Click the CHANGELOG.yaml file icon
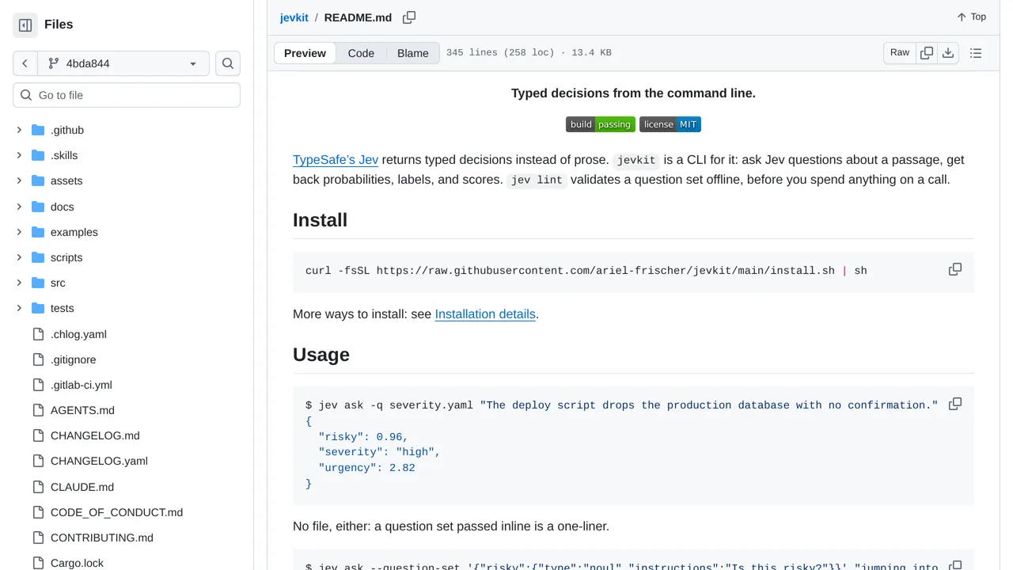Viewport: 1013px width, 570px height. tap(38, 461)
